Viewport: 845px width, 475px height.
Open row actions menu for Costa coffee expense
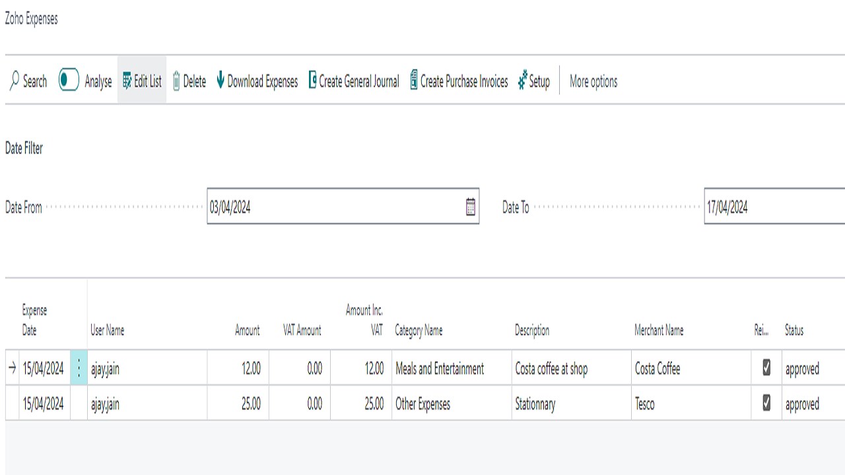point(79,369)
